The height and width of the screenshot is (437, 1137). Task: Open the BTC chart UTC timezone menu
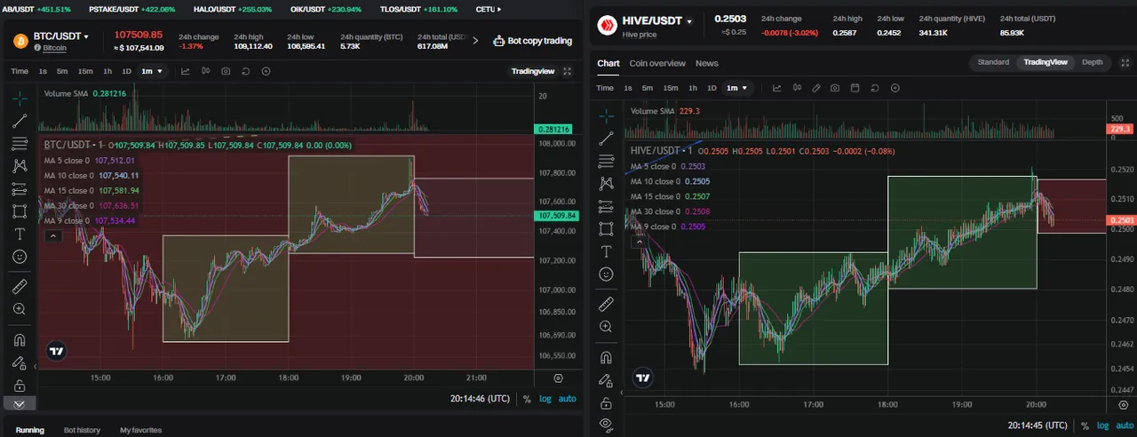coord(482,399)
